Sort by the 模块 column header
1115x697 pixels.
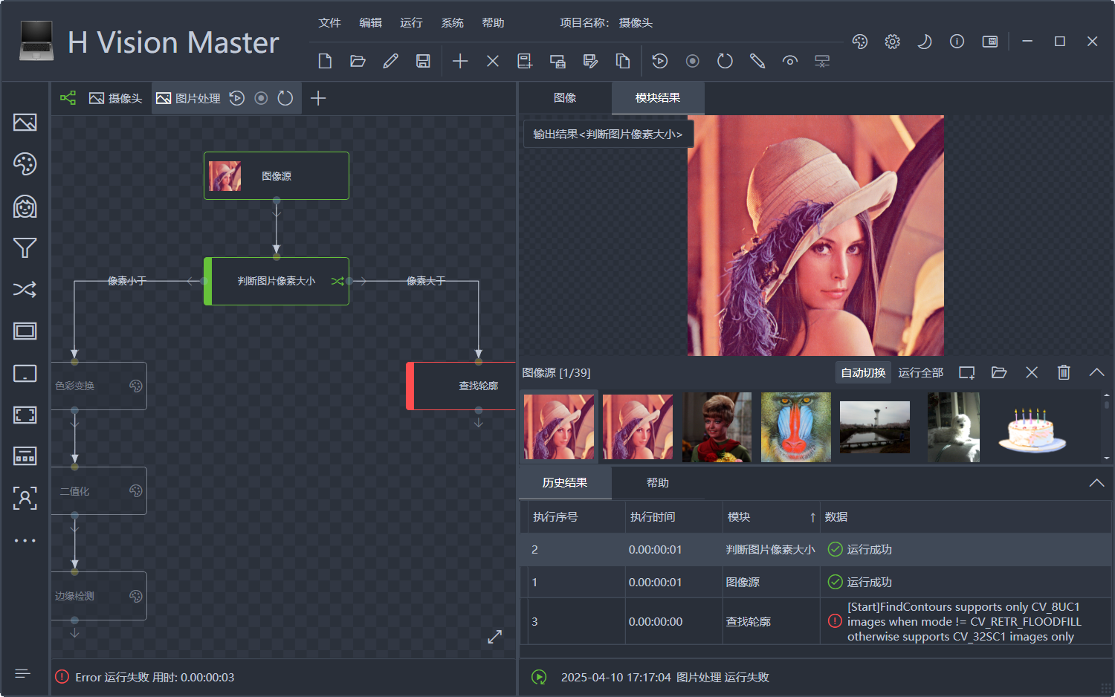(772, 517)
